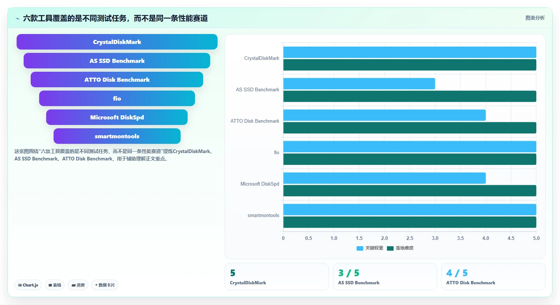The width and height of the screenshot is (560, 305).
Task: Click the 表格 tag chip
Action: pyautogui.click(x=55, y=285)
